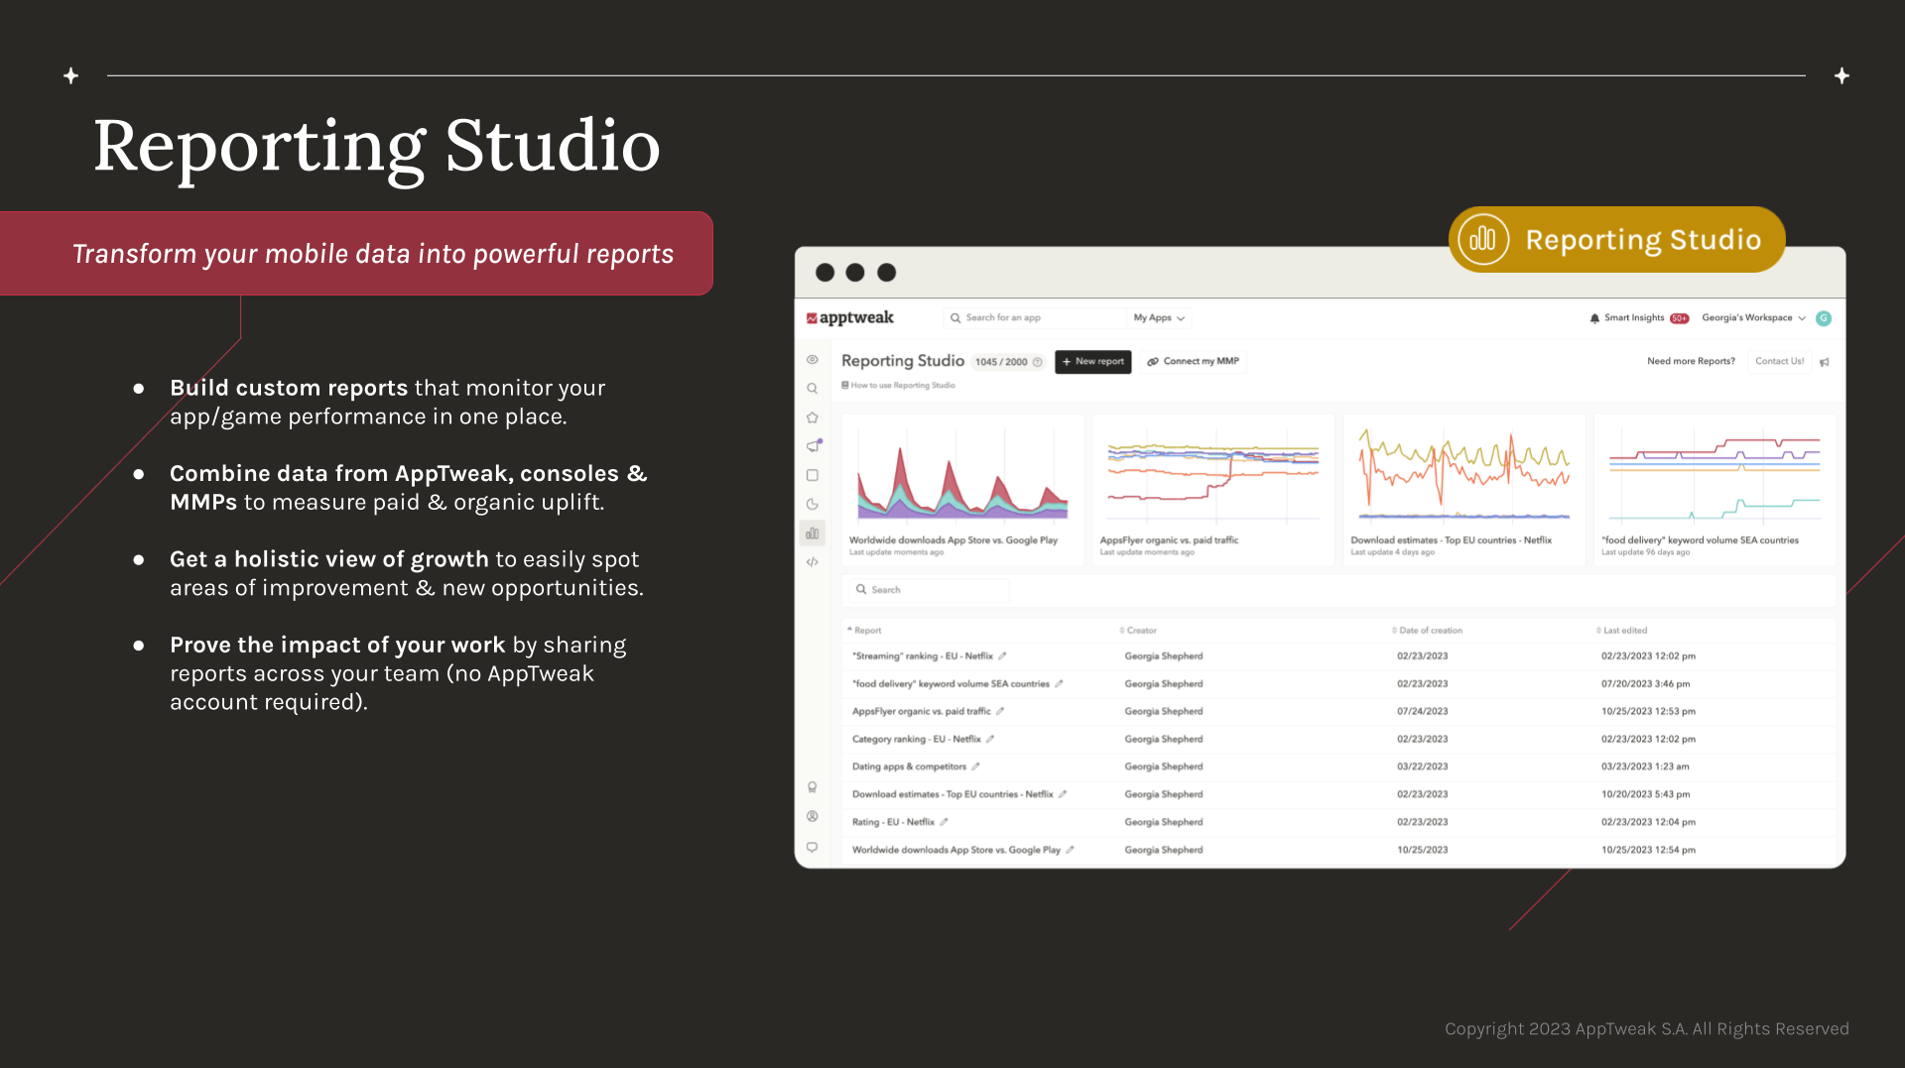
Task: Open the star favorites icon in sidebar
Action: (x=813, y=417)
